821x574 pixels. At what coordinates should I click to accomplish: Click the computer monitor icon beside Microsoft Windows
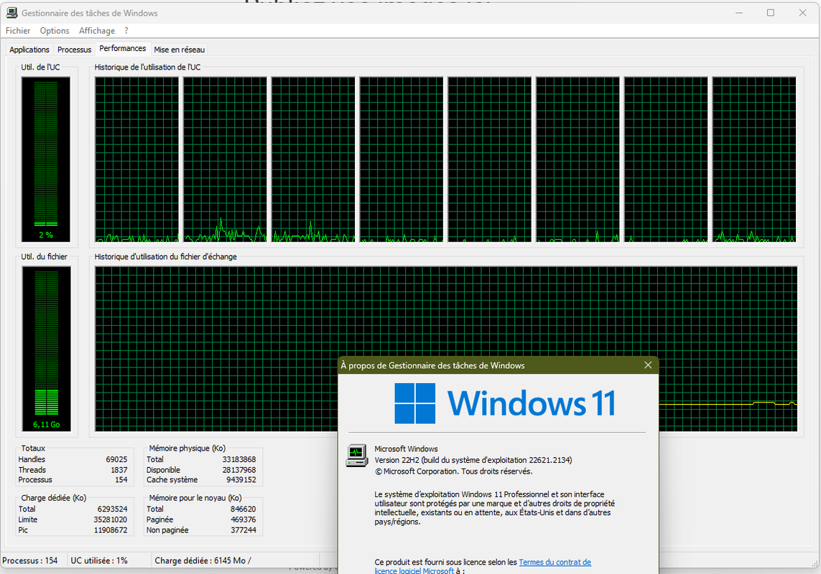click(x=357, y=455)
